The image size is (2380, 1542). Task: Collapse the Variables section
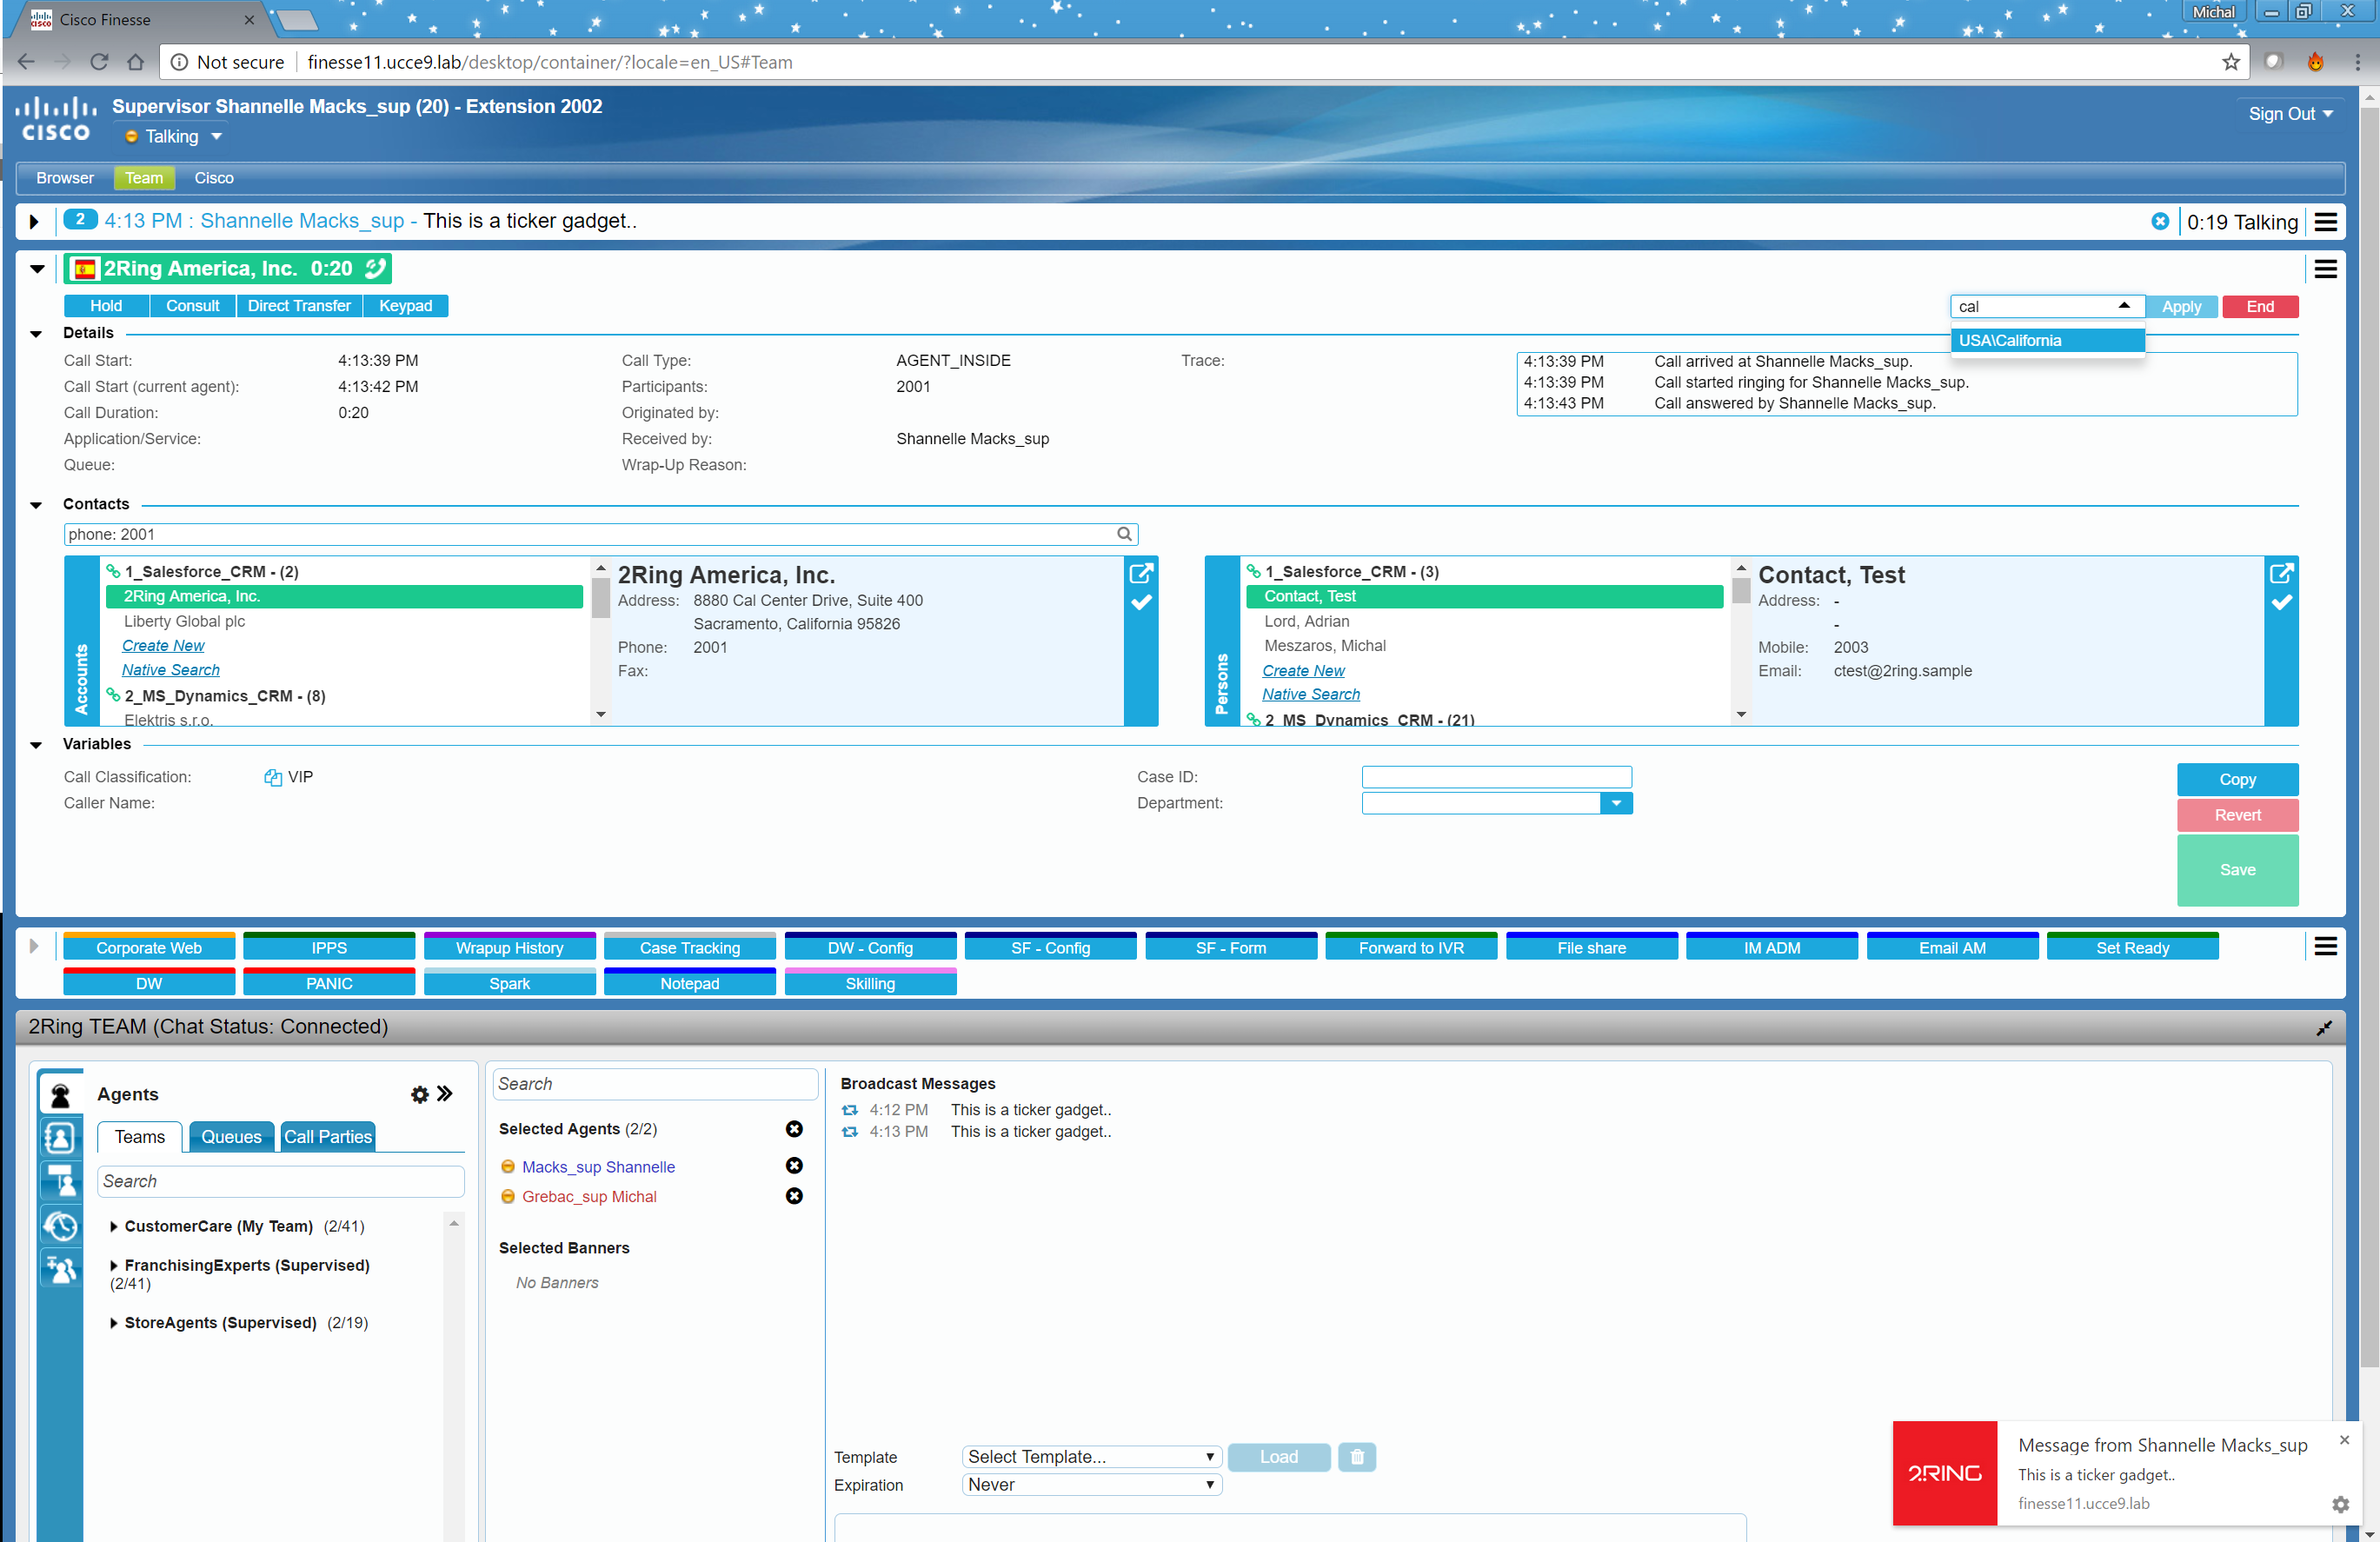click(36, 745)
